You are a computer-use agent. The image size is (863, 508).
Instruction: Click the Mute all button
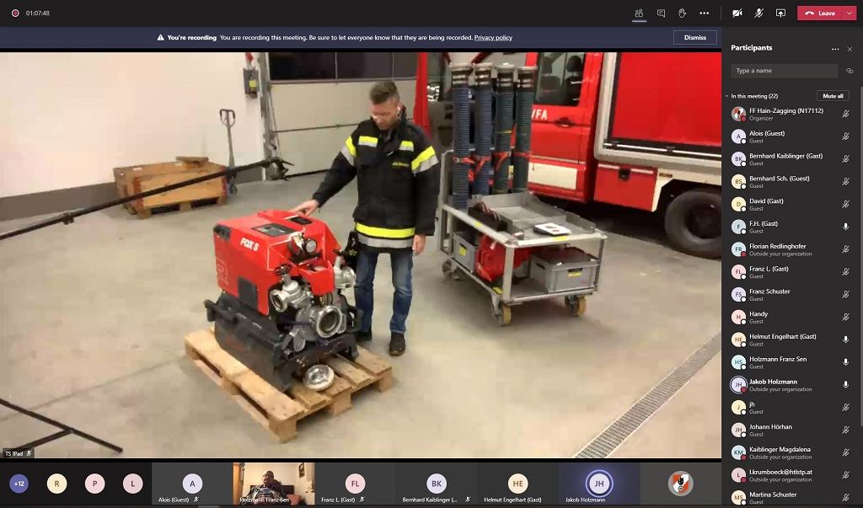pos(833,96)
